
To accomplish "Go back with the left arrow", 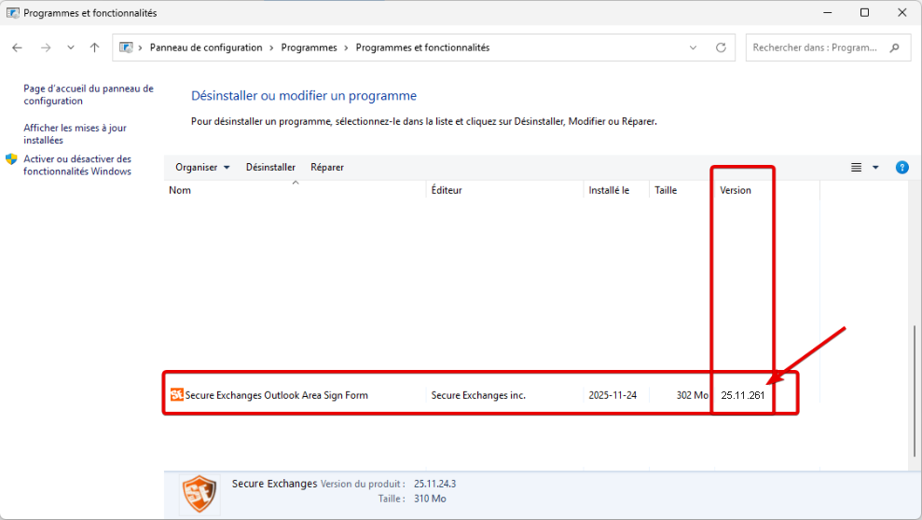I will point(17,48).
